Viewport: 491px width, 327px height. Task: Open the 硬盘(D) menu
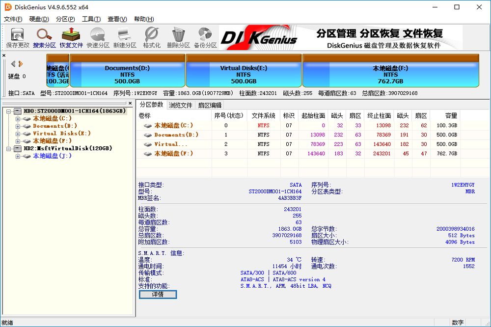pyautogui.click(x=39, y=19)
